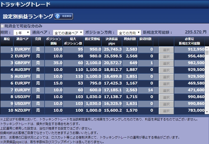Click 選択 button for rank 6 EURJPY
The image size is (209, 144).
(x=166, y=84)
